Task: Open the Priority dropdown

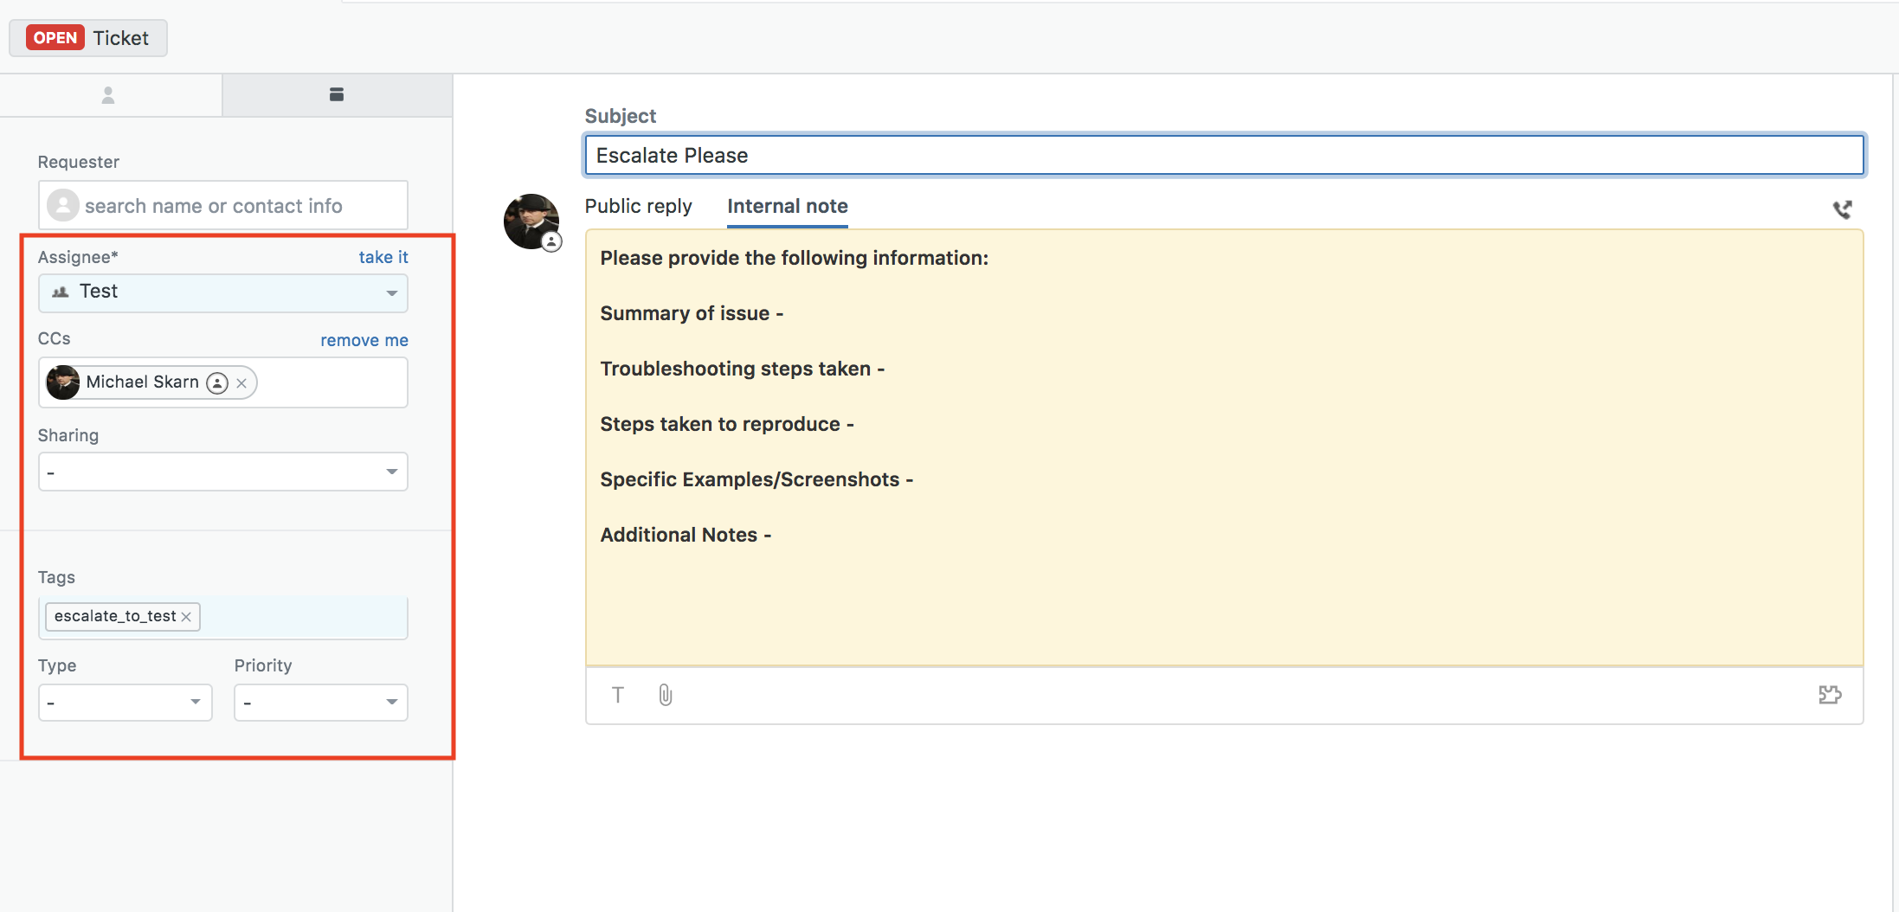Action: 320,702
